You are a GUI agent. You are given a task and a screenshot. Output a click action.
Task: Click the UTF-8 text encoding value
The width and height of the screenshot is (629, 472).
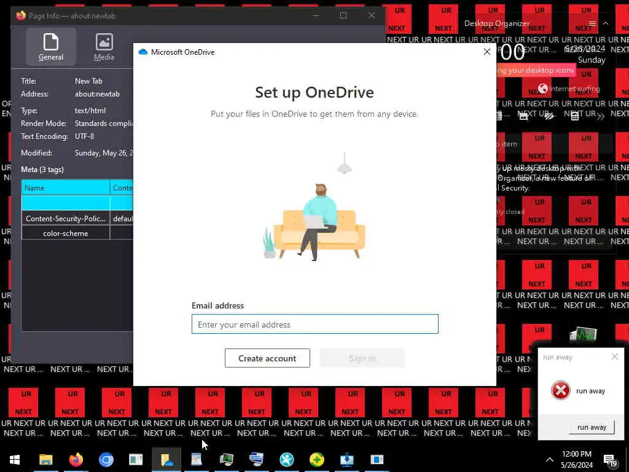point(85,136)
